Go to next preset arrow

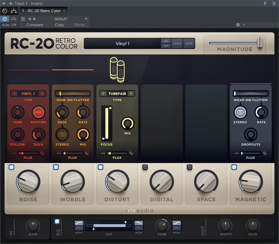pyautogui.click(x=34, y=19)
